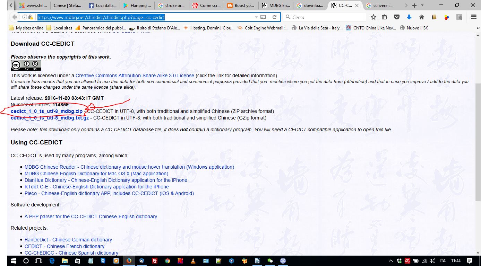Open Cortana search circle on taskbar

click(x=26, y=261)
